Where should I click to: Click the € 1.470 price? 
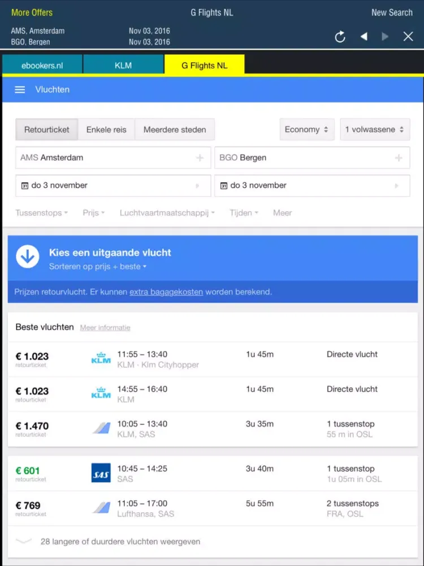click(32, 426)
